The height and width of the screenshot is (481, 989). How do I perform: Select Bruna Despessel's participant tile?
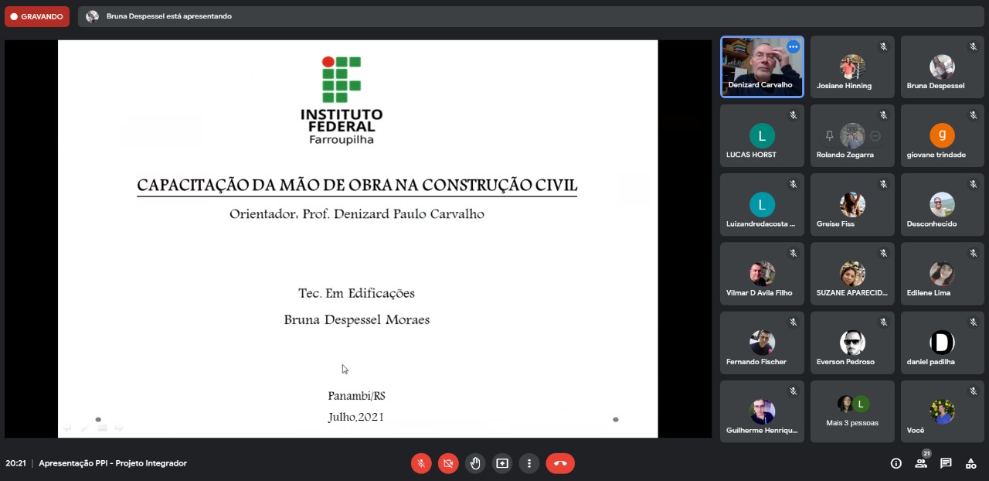click(942, 67)
